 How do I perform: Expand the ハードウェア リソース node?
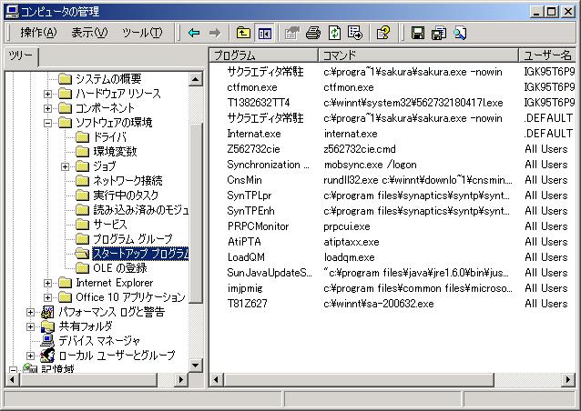(x=48, y=94)
